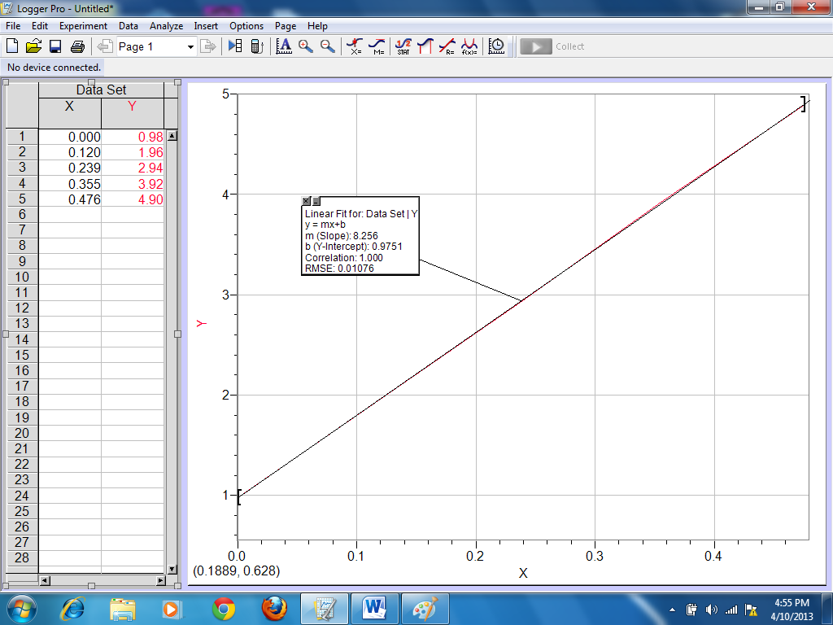The height and width of the screenshot is (625, 833).
Task: Apply the Integral tool icon
Action: click(x=425, y=46)
